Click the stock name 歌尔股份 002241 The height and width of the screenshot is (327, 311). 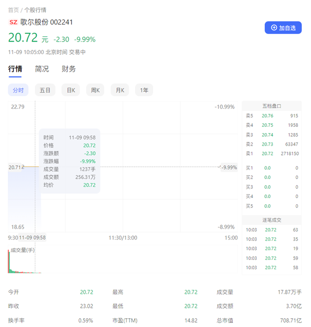(47, 22)
